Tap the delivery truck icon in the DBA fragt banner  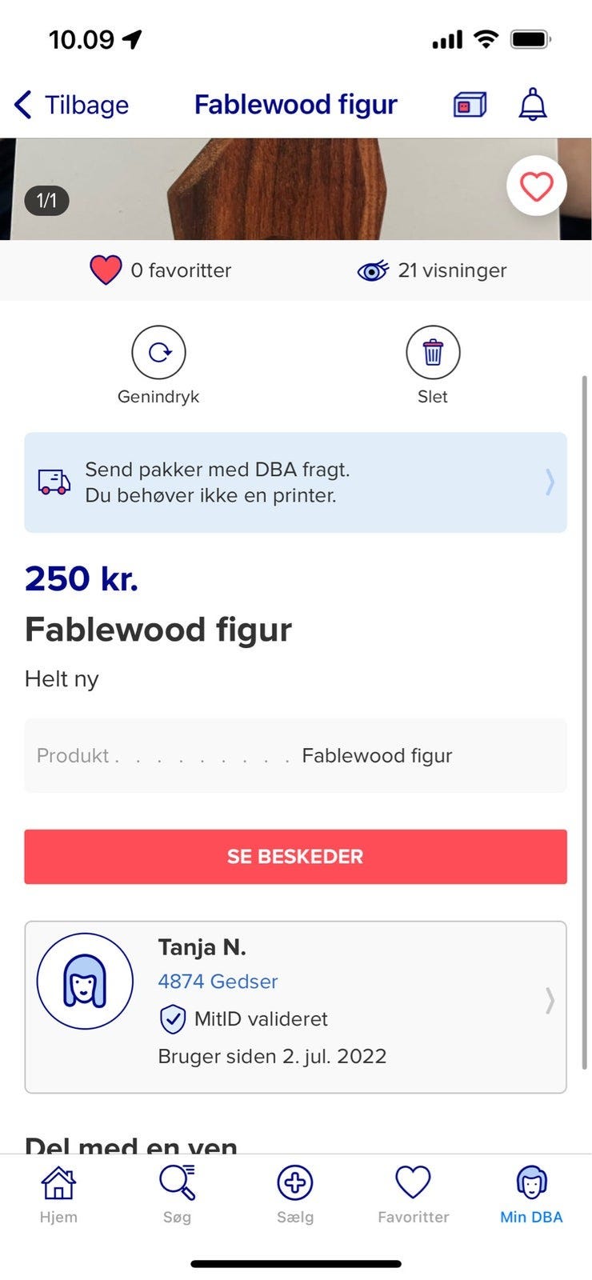[x=54, y=482]
